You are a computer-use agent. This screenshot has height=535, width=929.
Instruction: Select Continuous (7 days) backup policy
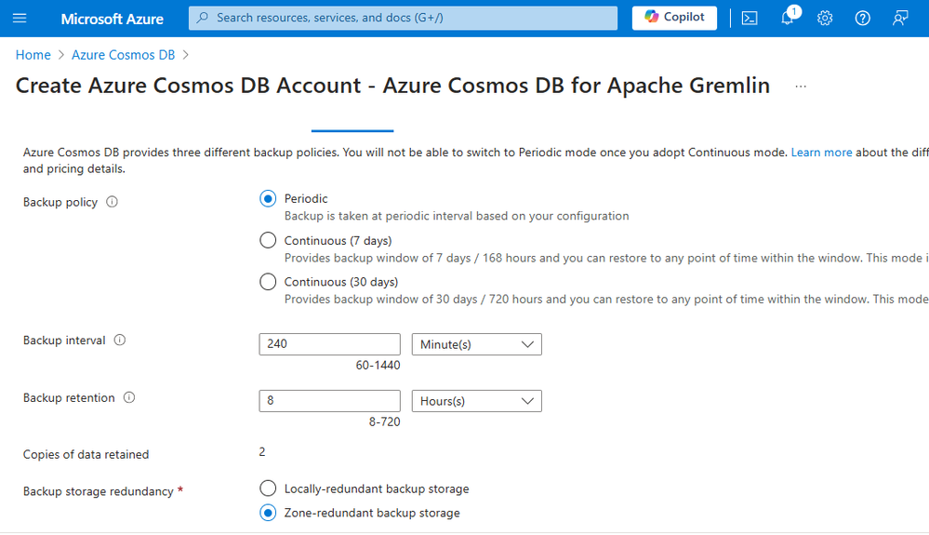268,240
